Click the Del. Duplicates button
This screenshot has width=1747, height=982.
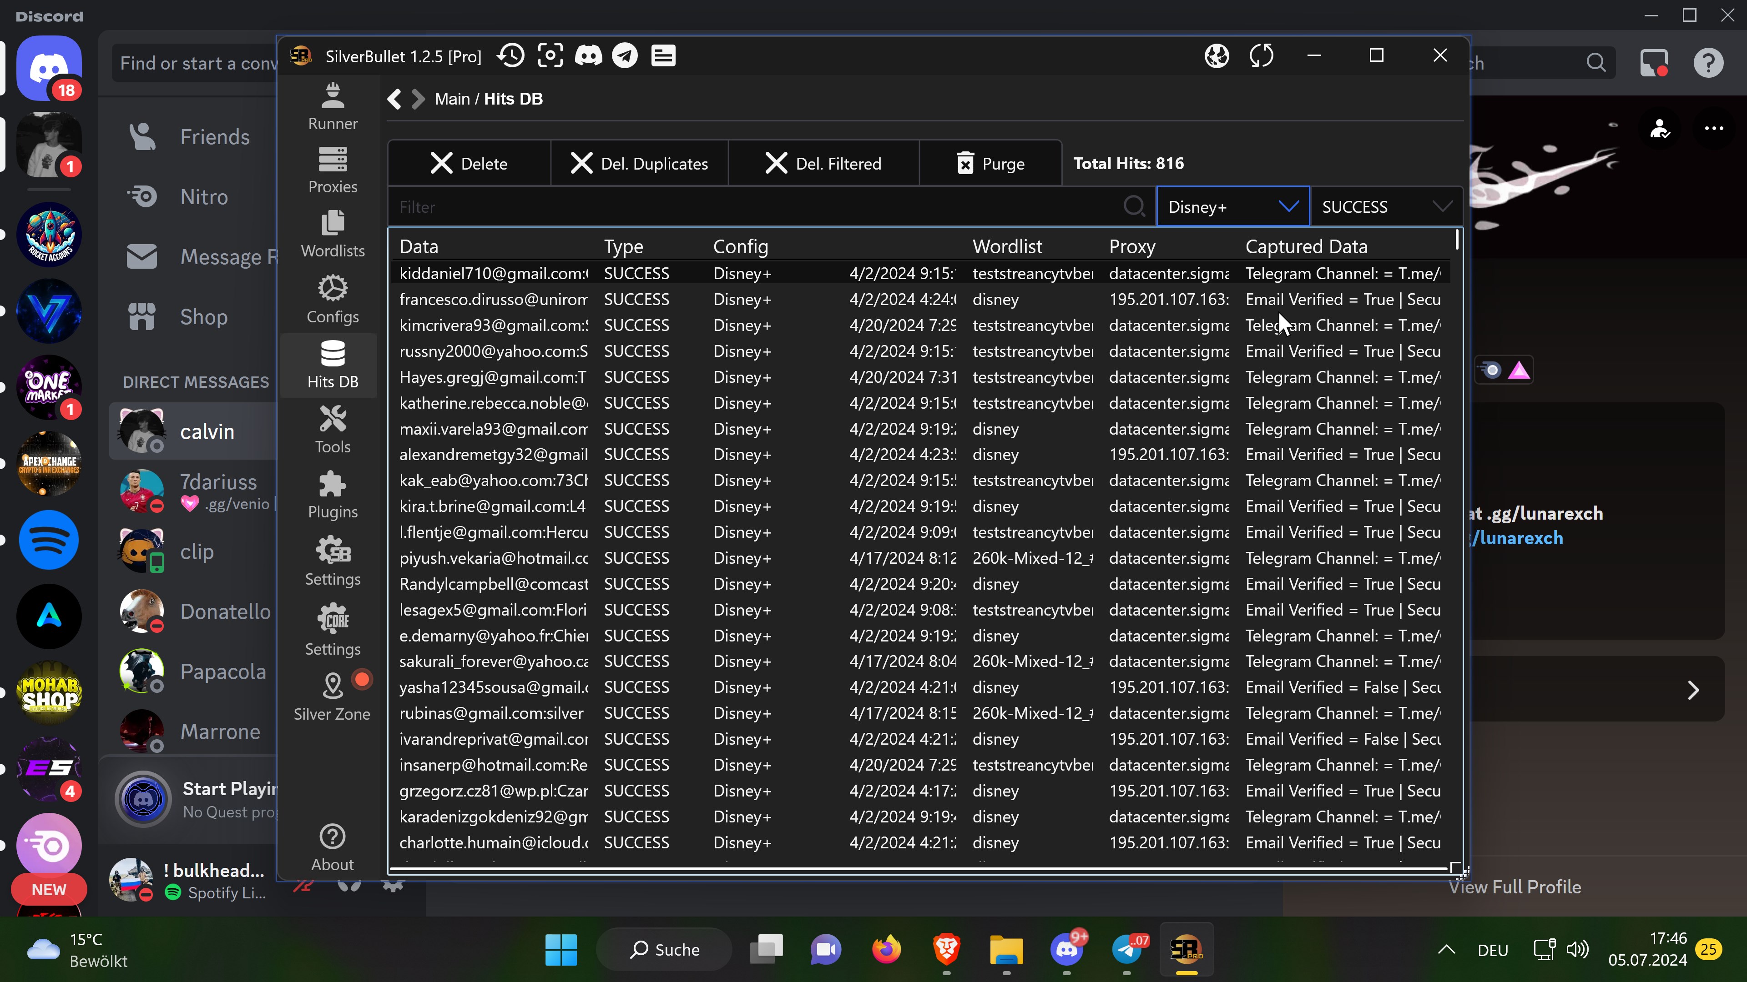click(640, 163)
